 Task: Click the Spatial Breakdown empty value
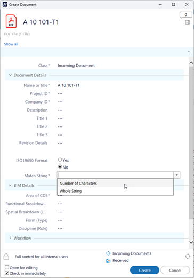pyautogui.click(x=60, y=212)
